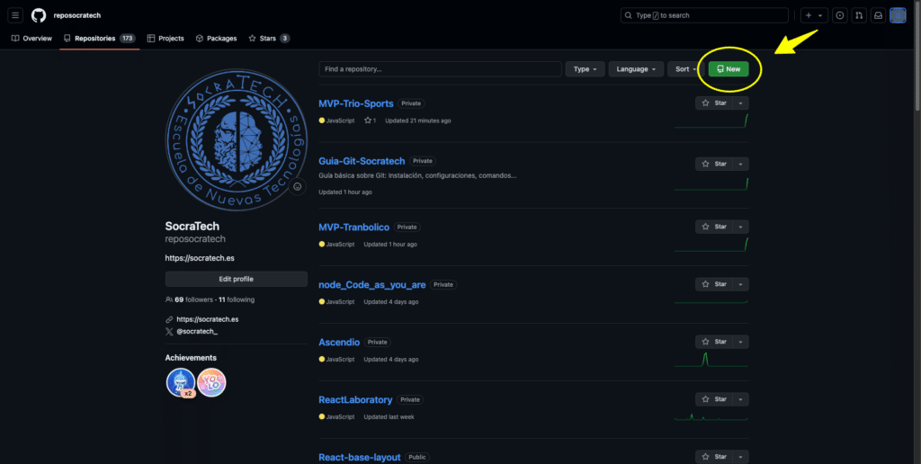
Task: Expand star lists for Ascendio
Action: (x=741, y=342)
